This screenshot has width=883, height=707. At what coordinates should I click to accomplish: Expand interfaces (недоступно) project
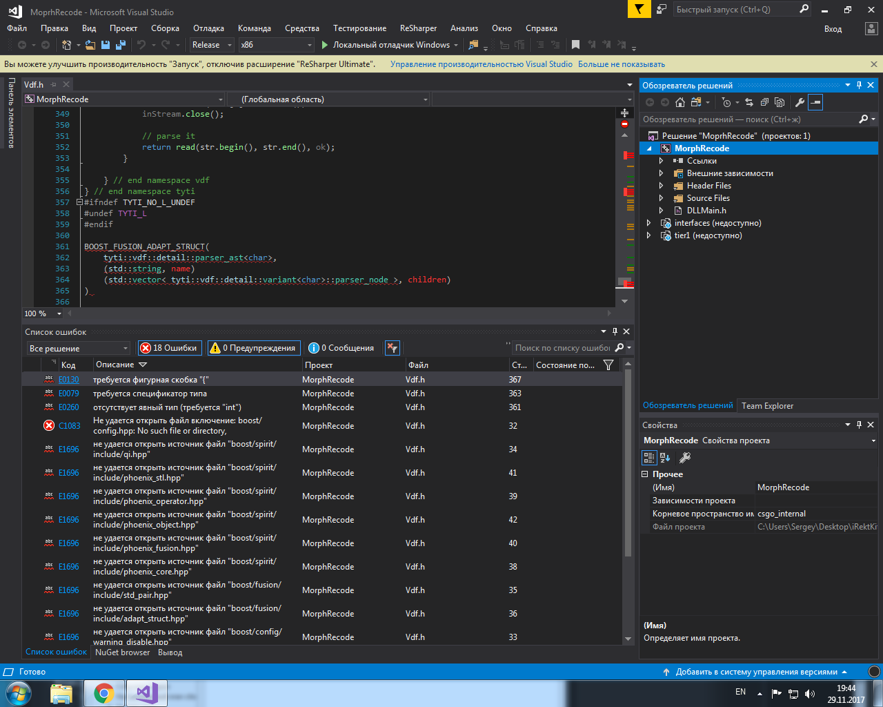click(648, 223)
